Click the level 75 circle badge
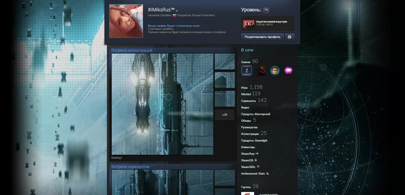Viewport: 405px width, 195px height. 266,10
